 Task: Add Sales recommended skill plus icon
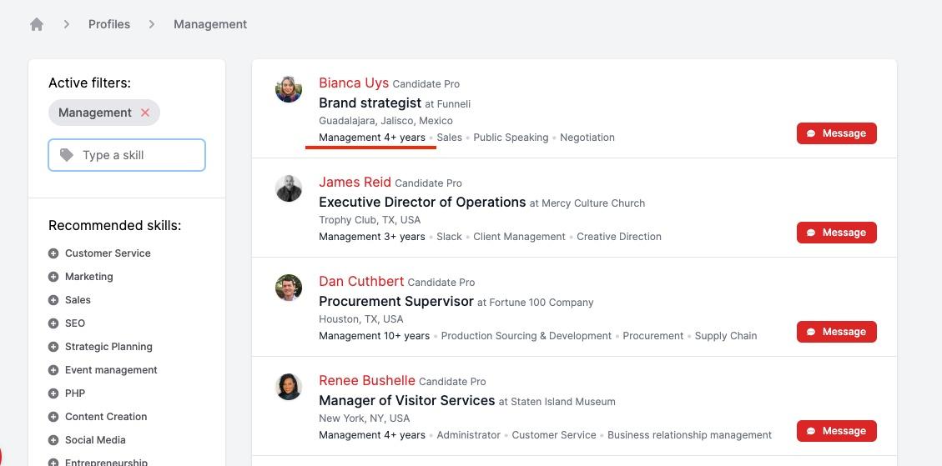click(53, 300)
